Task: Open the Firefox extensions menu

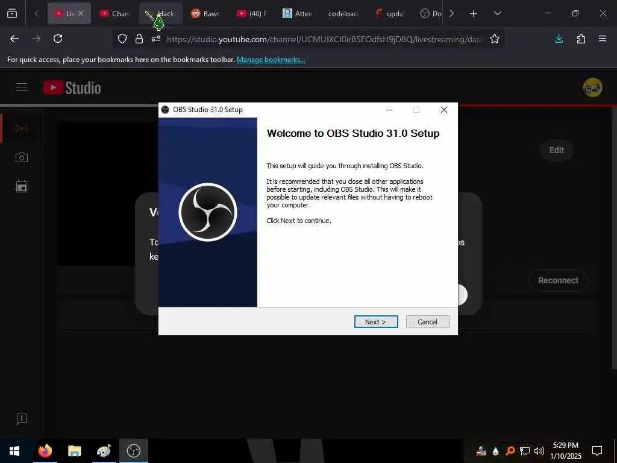Action: 581,39
